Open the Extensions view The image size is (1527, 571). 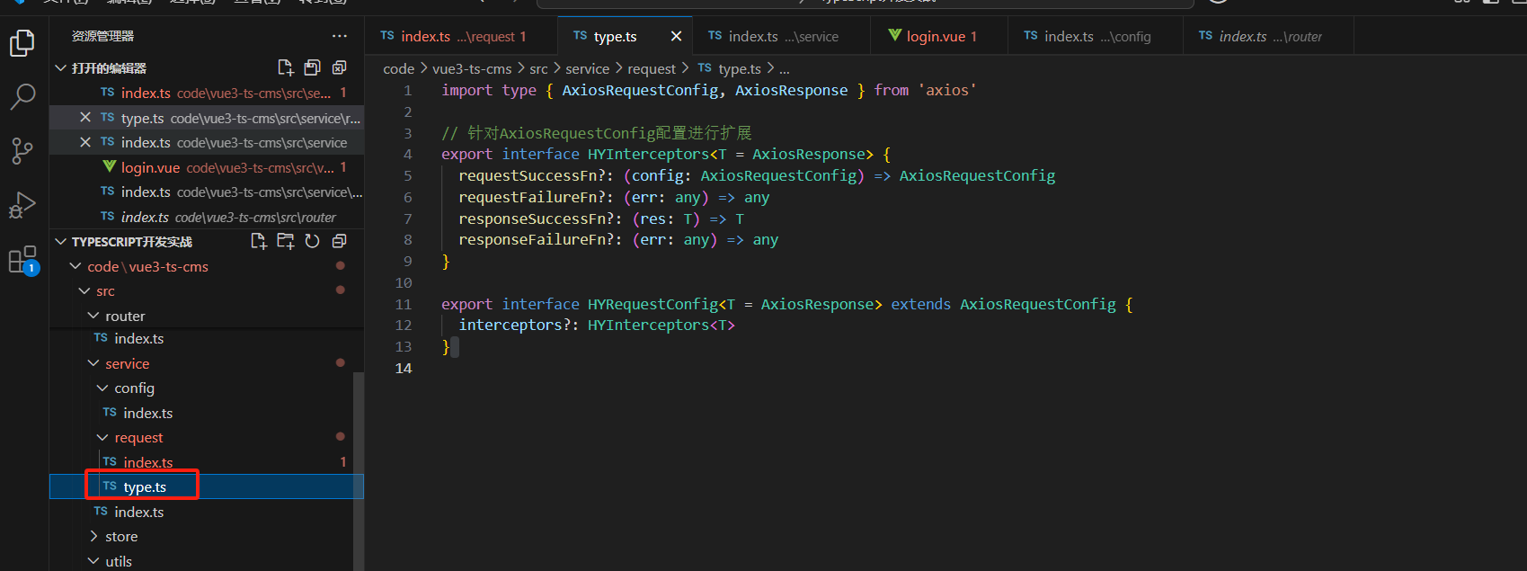tap(22, 260)
